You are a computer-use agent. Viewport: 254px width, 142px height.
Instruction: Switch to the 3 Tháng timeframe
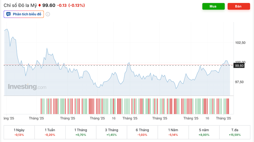pyautogui.click(x=111, y=132)
